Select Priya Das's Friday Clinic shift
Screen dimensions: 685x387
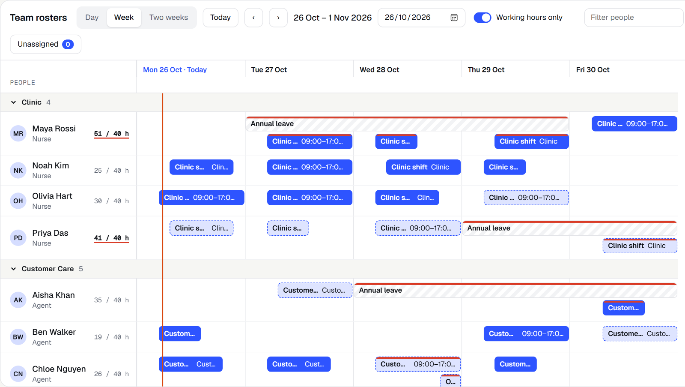(x=640, y=246)
